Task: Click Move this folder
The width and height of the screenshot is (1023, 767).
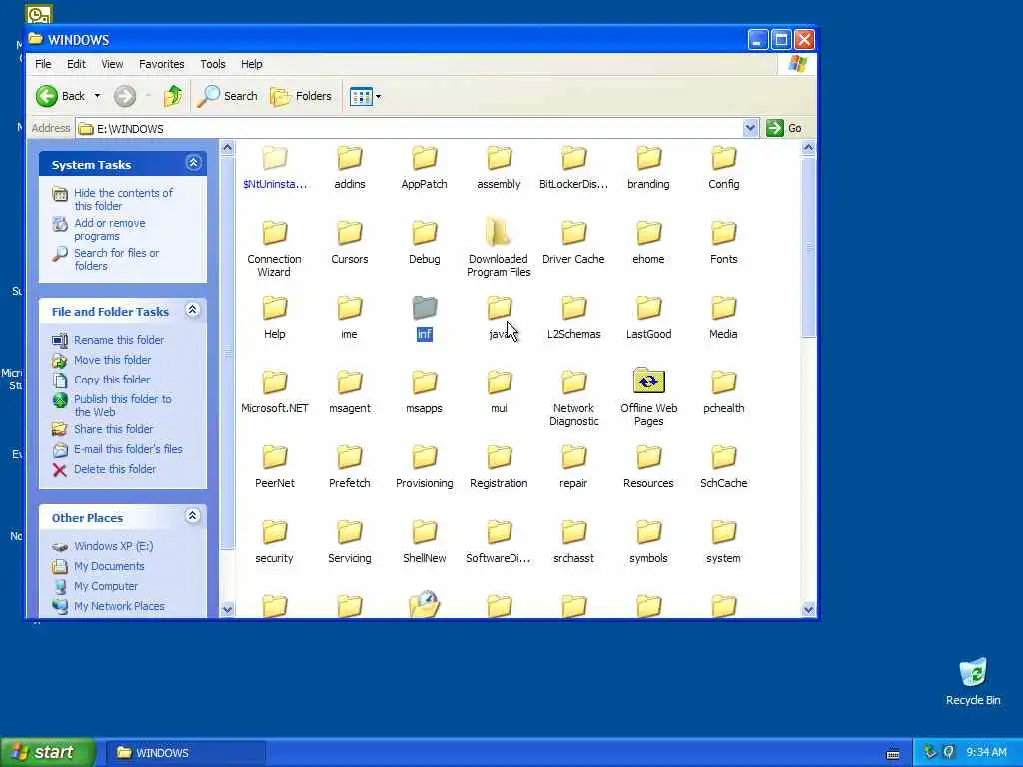Action: 102,360
